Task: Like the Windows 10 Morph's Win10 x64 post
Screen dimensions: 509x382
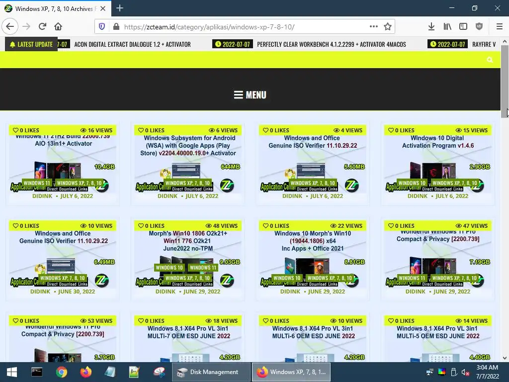Action: pyautogui.click(x=276, y=226)
